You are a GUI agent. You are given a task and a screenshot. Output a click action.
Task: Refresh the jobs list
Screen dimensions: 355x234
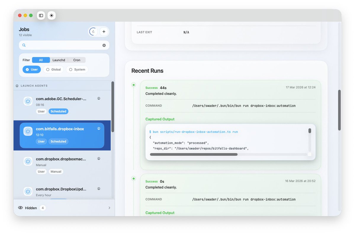pyautogui.click(x=93, y=32)
